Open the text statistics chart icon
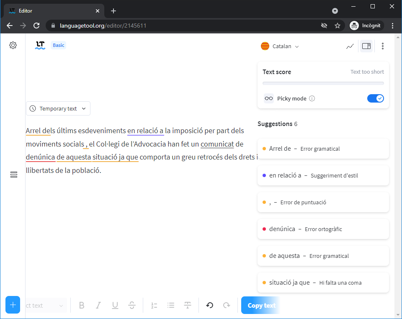Viewport: 402px width, 319px height. [350, 46]
